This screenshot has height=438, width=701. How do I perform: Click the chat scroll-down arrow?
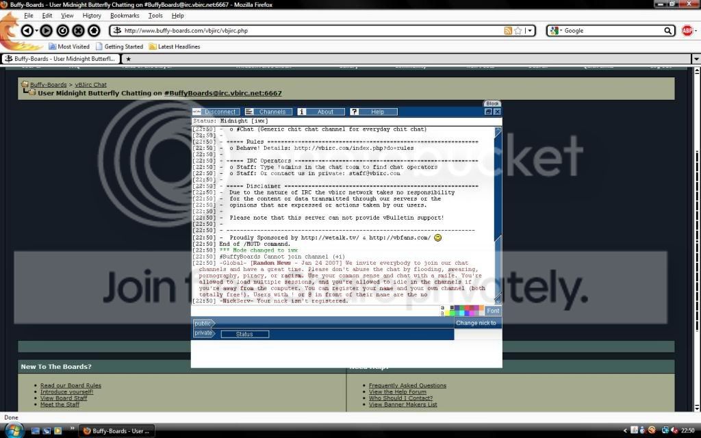(x=498, y=300)
